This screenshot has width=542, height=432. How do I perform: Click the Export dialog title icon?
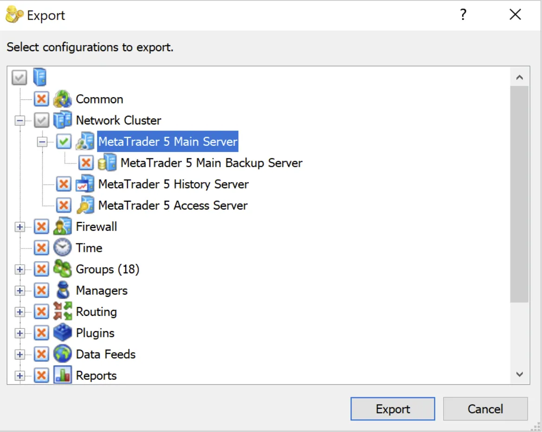[14, 15]
